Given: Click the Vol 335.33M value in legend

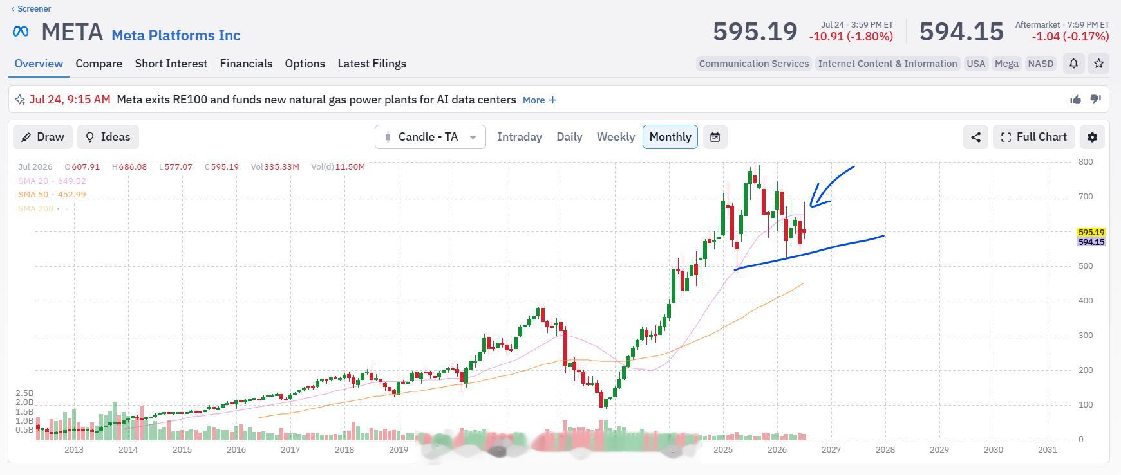Looking at the screenshot, I should [x=275, y=166].
